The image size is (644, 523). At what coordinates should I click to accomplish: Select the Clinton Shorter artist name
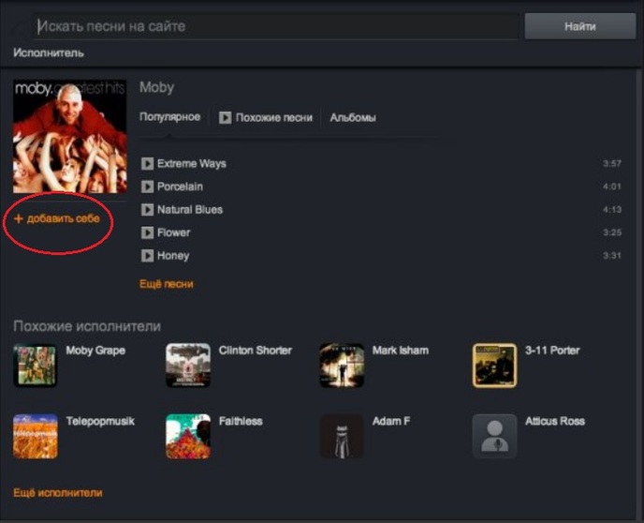pyautogui.click(x=256, y=351)
